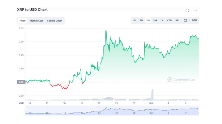Select the 7D time range
This screenshot has width=222, height=124.
click(x=141, y=20)
